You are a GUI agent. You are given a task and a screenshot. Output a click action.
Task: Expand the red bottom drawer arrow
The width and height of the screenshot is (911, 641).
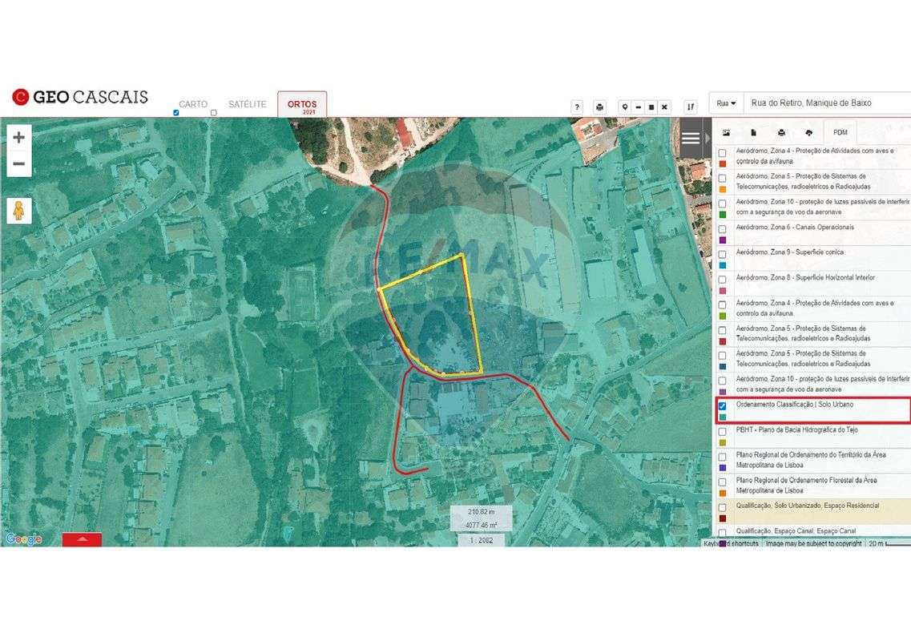point(82,539)
